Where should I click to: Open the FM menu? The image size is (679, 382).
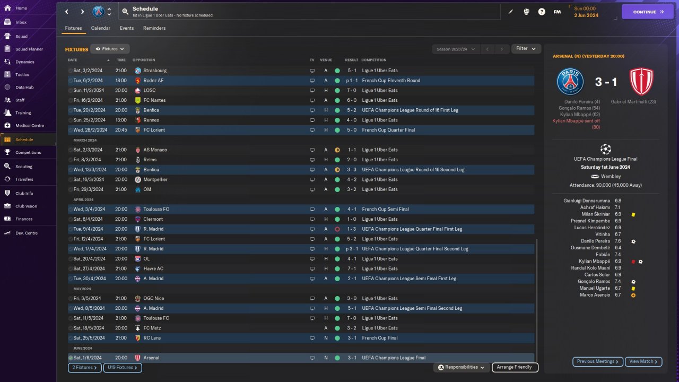(x=557, y=12)
